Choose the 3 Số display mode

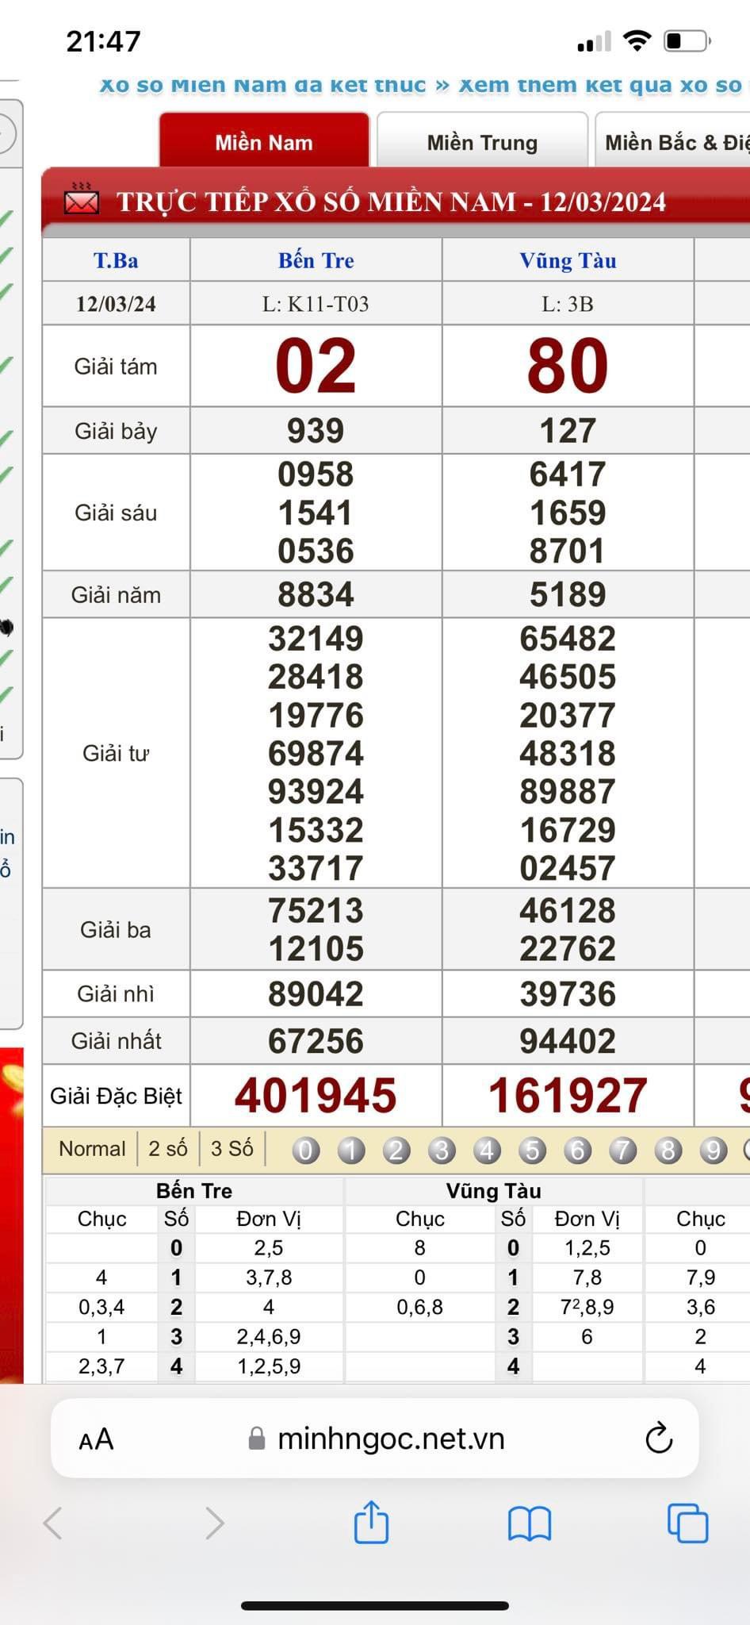232,1149
